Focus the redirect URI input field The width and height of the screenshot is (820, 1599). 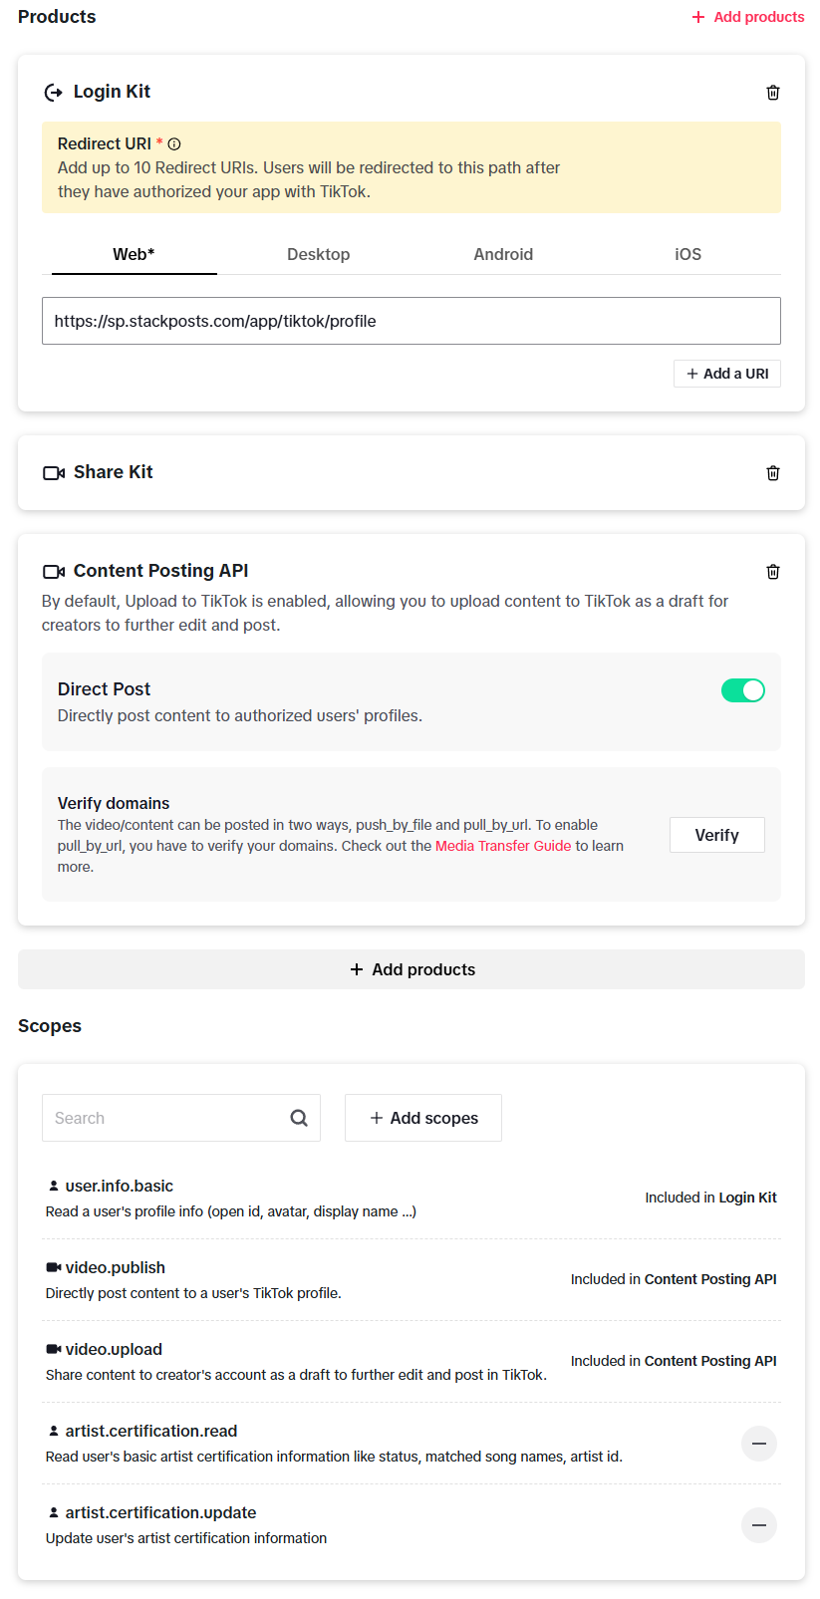click(x=411, y=321)
